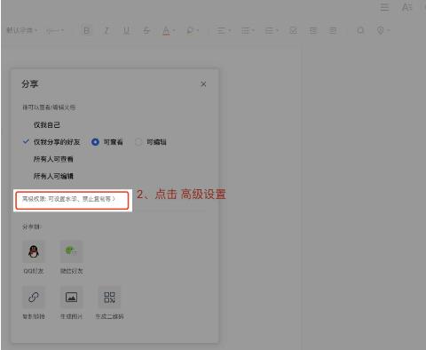426x350 pixels.
Task: Select 所有人可编辑 permission option
Action: [x=53, y=177]
